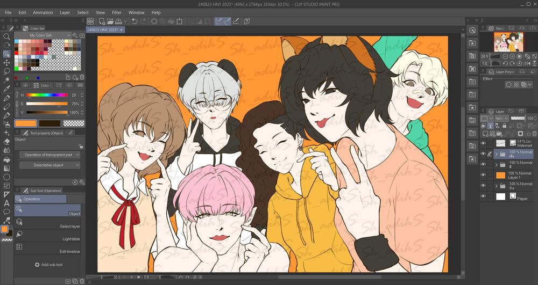
Task: Click the edit color set wrench icon
Action: pos(75,35)
